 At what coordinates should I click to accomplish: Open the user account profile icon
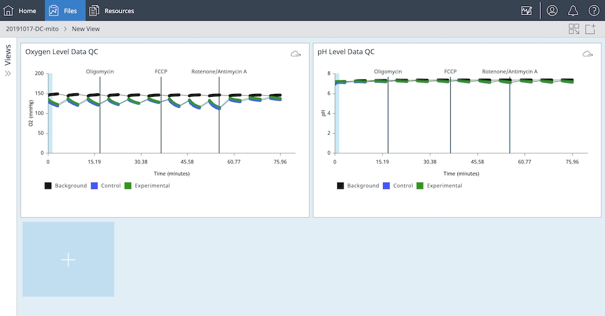552,10
